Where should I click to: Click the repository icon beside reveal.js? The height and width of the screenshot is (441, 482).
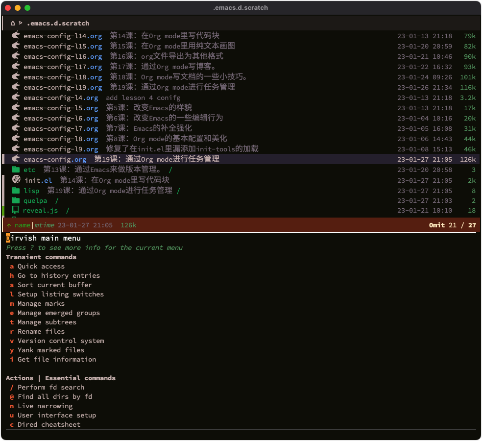(x=15, y=210)
